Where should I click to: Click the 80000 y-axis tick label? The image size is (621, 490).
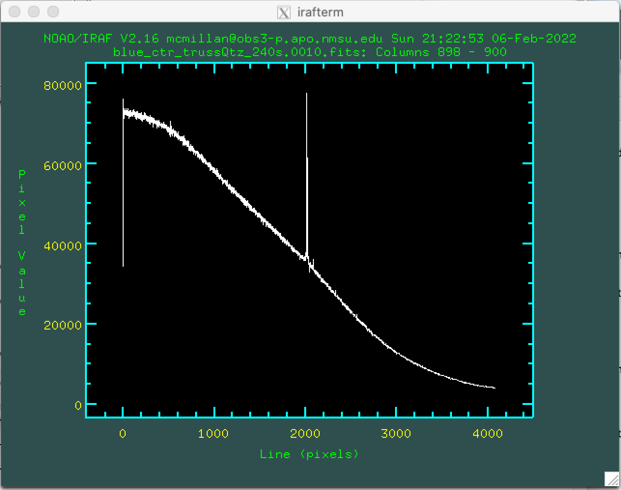coord(62,86)
